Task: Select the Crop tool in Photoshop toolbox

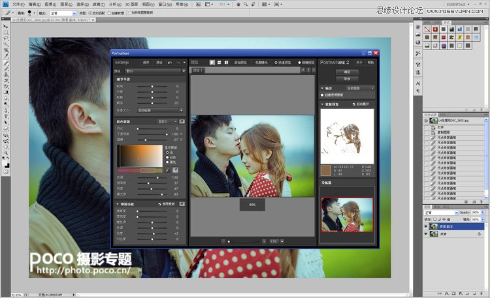Action: 6,49
